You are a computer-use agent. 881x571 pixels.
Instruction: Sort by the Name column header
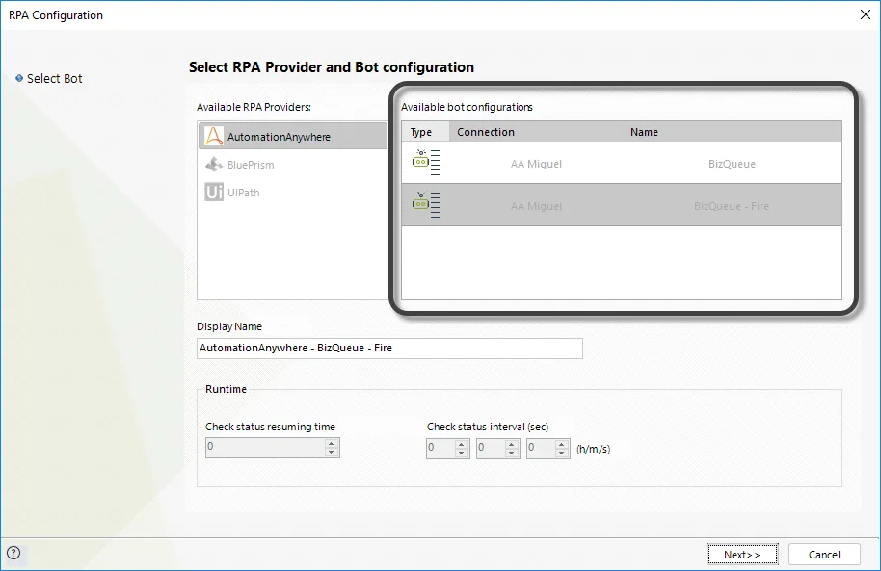[x=732, y=131]
